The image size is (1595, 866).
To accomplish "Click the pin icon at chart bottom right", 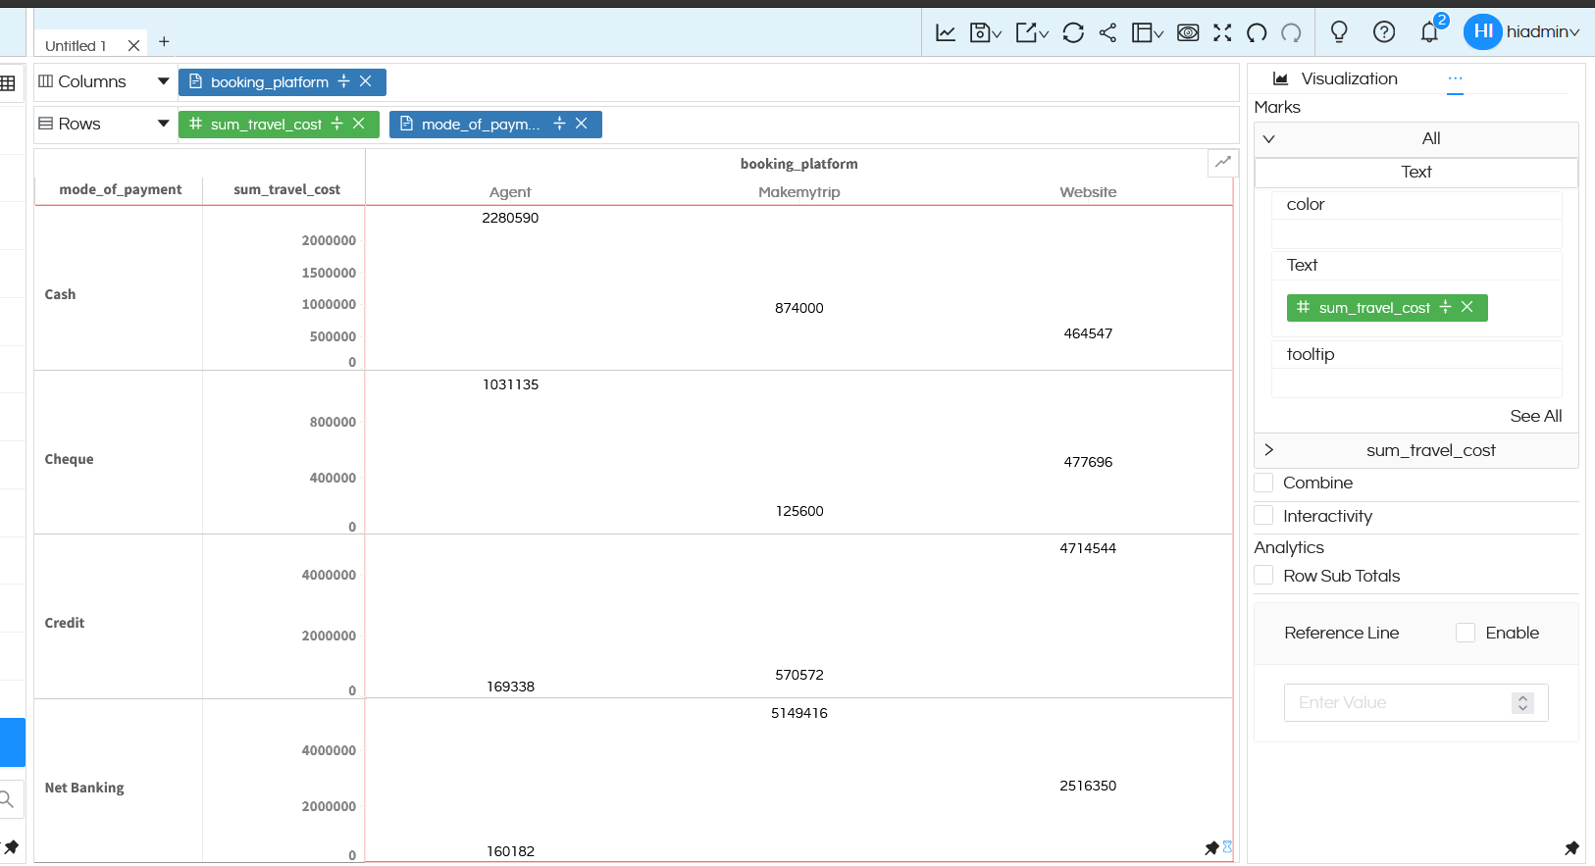I will [x=1211, y=848].
